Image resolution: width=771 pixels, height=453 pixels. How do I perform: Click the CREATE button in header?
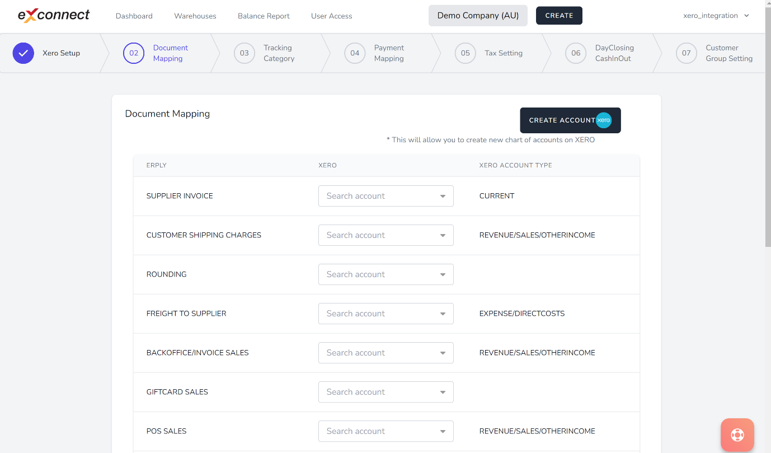click(559, 16)
